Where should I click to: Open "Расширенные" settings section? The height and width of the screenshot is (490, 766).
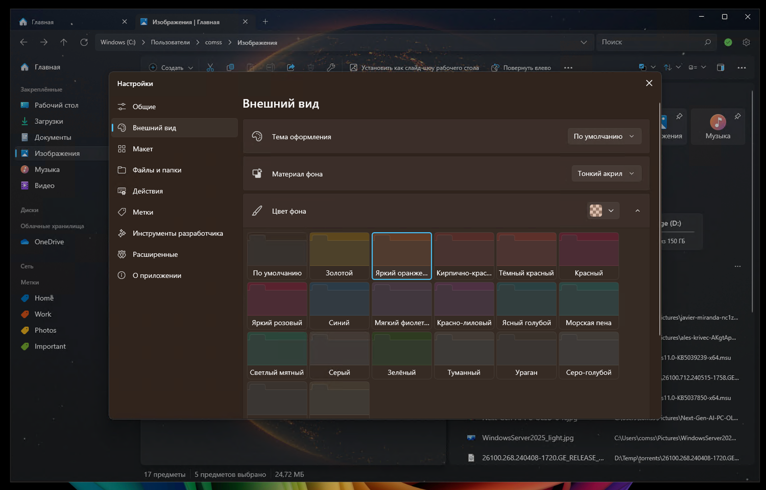pos(175,254)
